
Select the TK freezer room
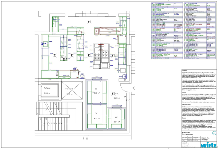96,116
